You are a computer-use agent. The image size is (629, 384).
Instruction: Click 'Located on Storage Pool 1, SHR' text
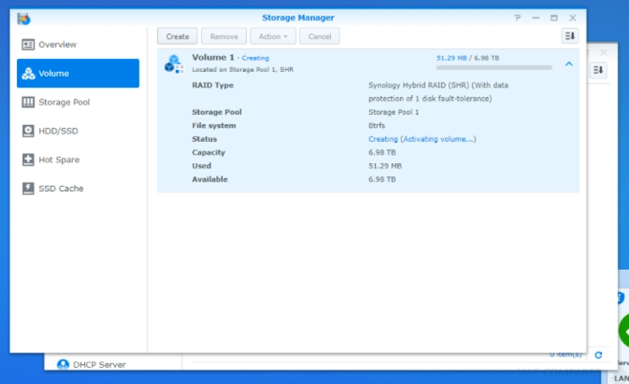pos(243,69)
